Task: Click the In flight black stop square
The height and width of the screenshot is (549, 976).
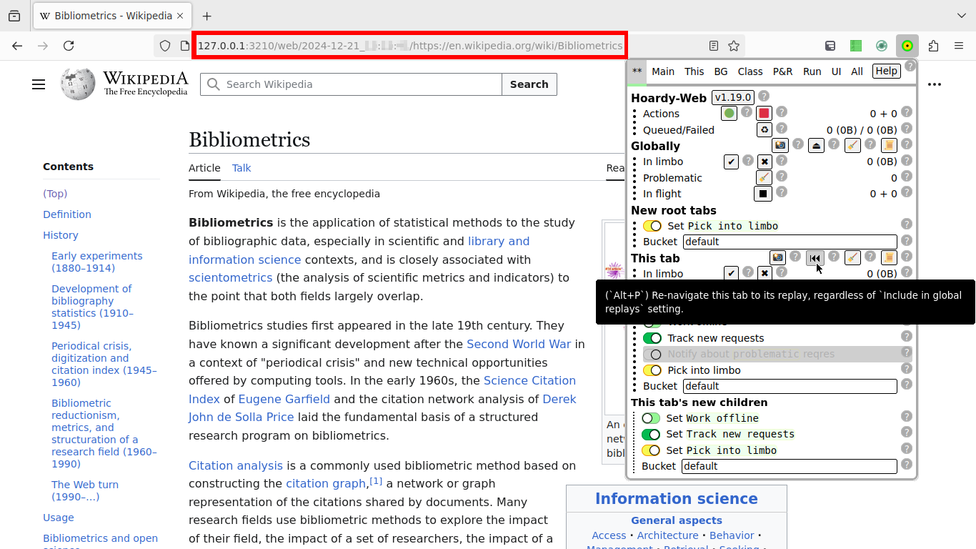Action: tap(763, 193)
